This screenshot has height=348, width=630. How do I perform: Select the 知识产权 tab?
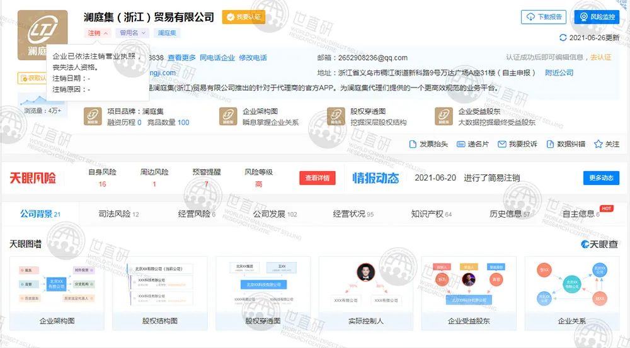[431, 214]
